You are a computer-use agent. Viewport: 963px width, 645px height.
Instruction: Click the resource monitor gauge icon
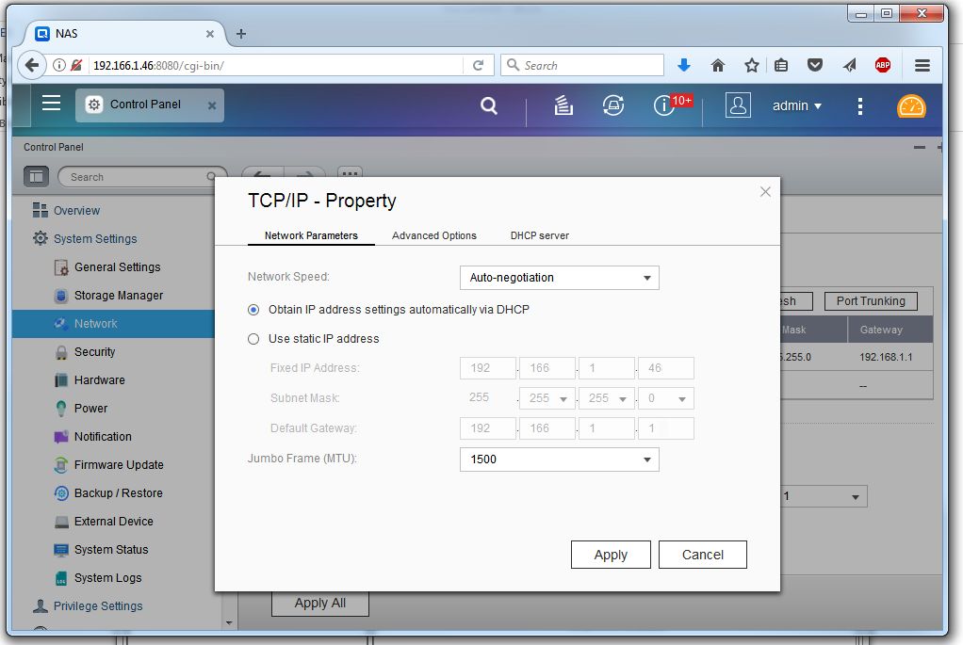(x=911, y=105)
